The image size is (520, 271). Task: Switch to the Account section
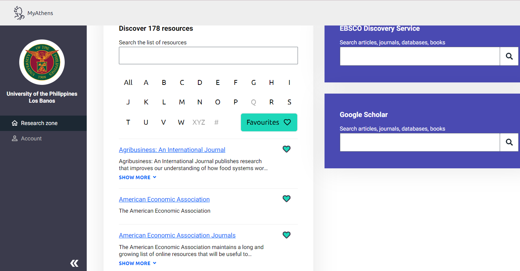click(31, 138)
